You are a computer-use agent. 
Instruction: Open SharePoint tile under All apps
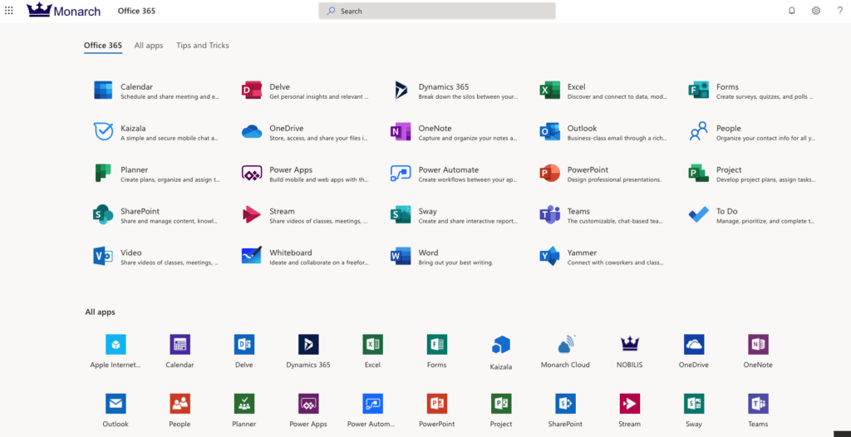(565, 410)
